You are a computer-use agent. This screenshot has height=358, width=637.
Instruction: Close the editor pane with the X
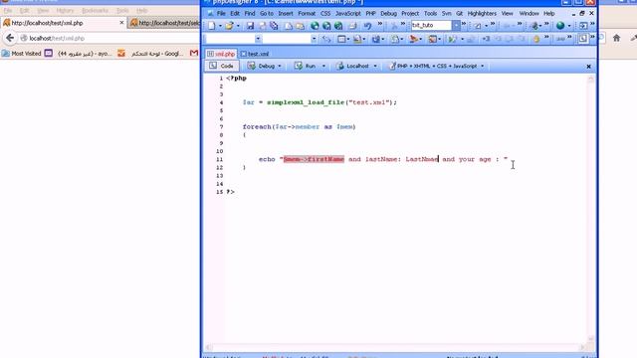point(588,67)
